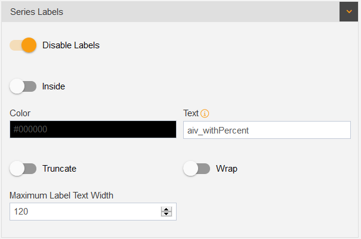Turn off the Disable Labels toggle
The width and height of the screenshot is (361, 239).
[23, 45]
